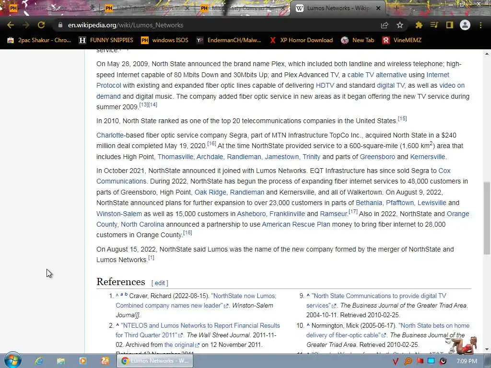Open the media player taskbar icon

[82, 361]
